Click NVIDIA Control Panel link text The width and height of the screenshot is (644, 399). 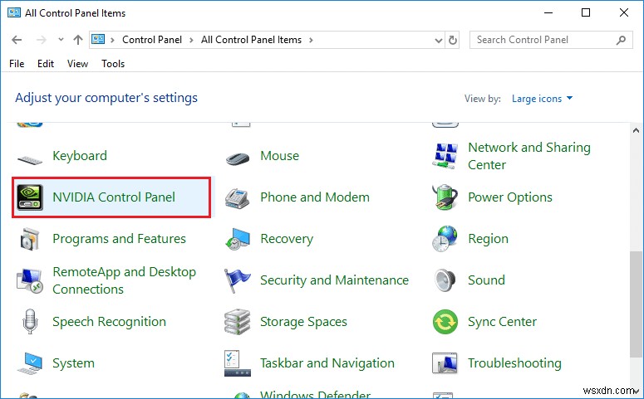(114, 197)
